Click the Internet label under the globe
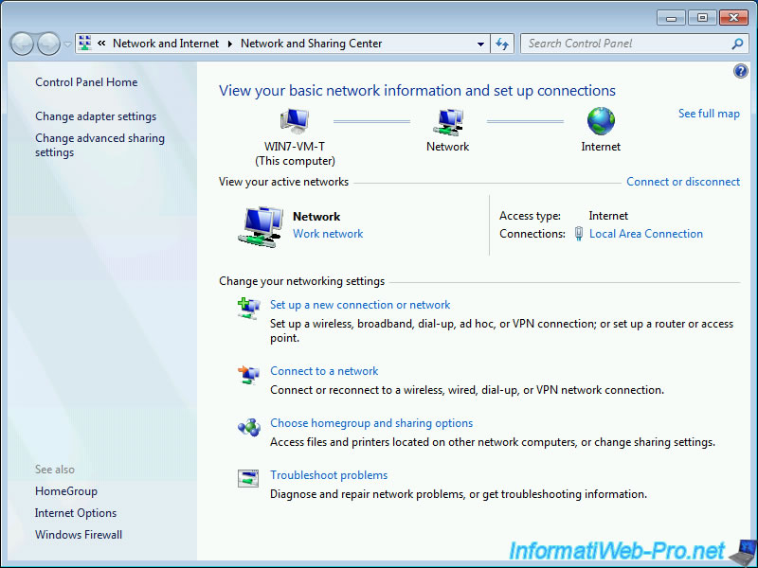 coord(601,147)
